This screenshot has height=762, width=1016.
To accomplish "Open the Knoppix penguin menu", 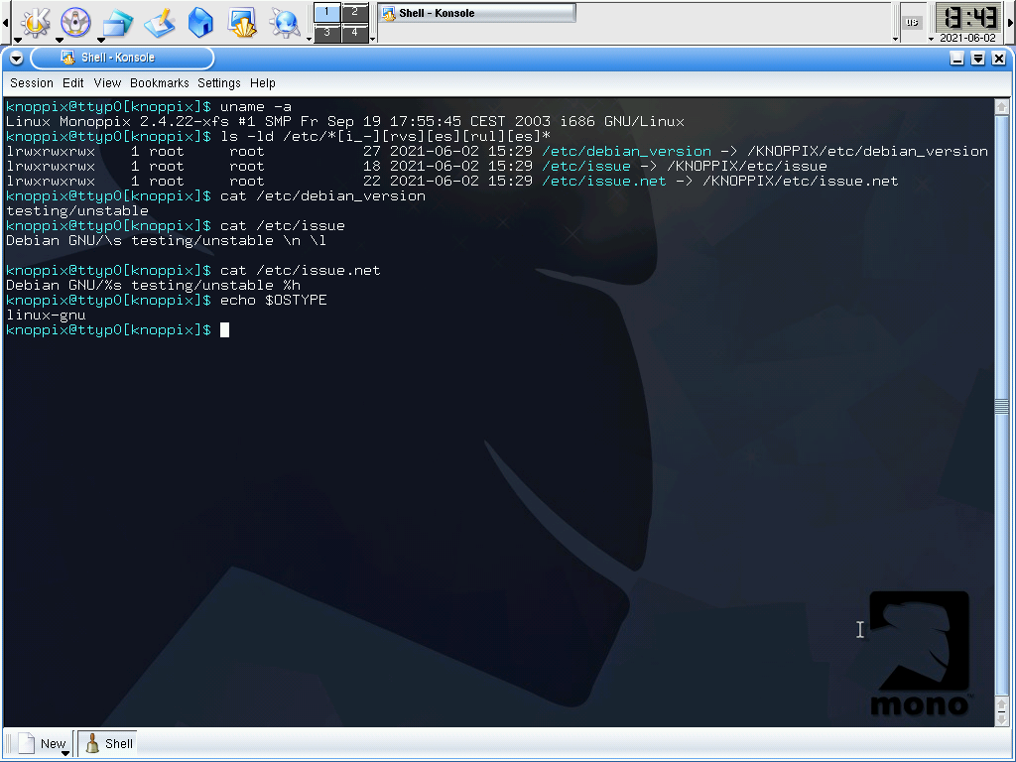I will tap(75, 22).
